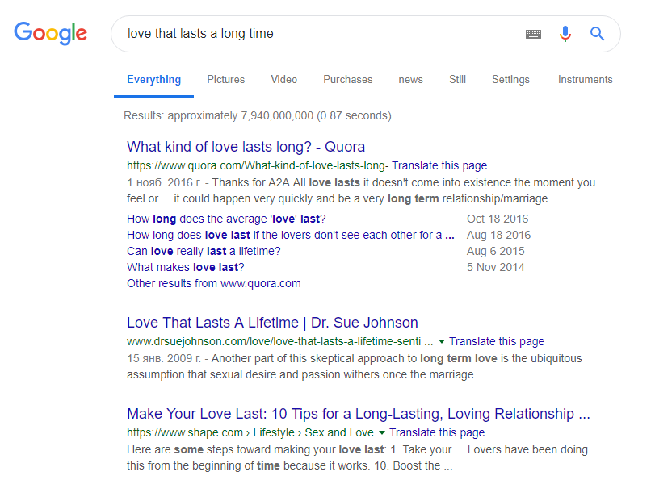
Task: Switch to the Video tab
Action: click(284, 79)
